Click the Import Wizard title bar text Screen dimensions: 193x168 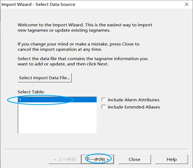tap(38, 4)
